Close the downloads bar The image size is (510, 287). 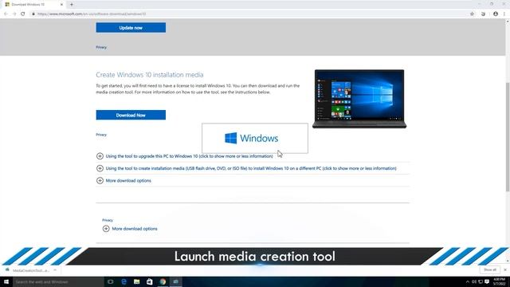(x=505, y=269)
